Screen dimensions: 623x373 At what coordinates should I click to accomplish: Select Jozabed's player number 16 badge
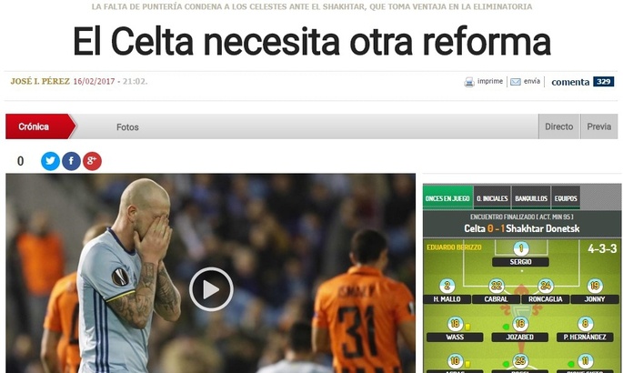coord(520,324)
